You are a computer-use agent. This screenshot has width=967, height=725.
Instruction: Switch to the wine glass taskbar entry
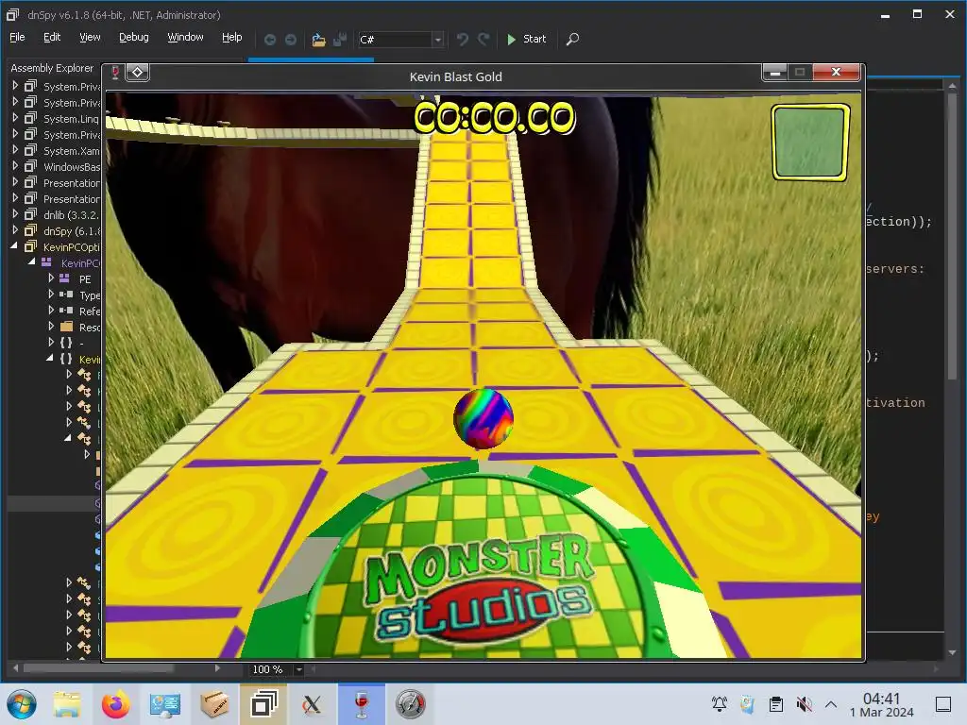tap(362, 704)
